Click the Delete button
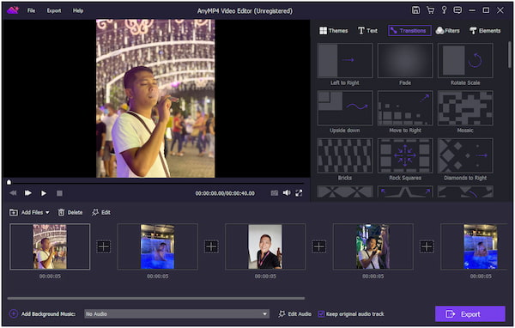The width and height of the screenshot is (515, 328). [70, 212]
